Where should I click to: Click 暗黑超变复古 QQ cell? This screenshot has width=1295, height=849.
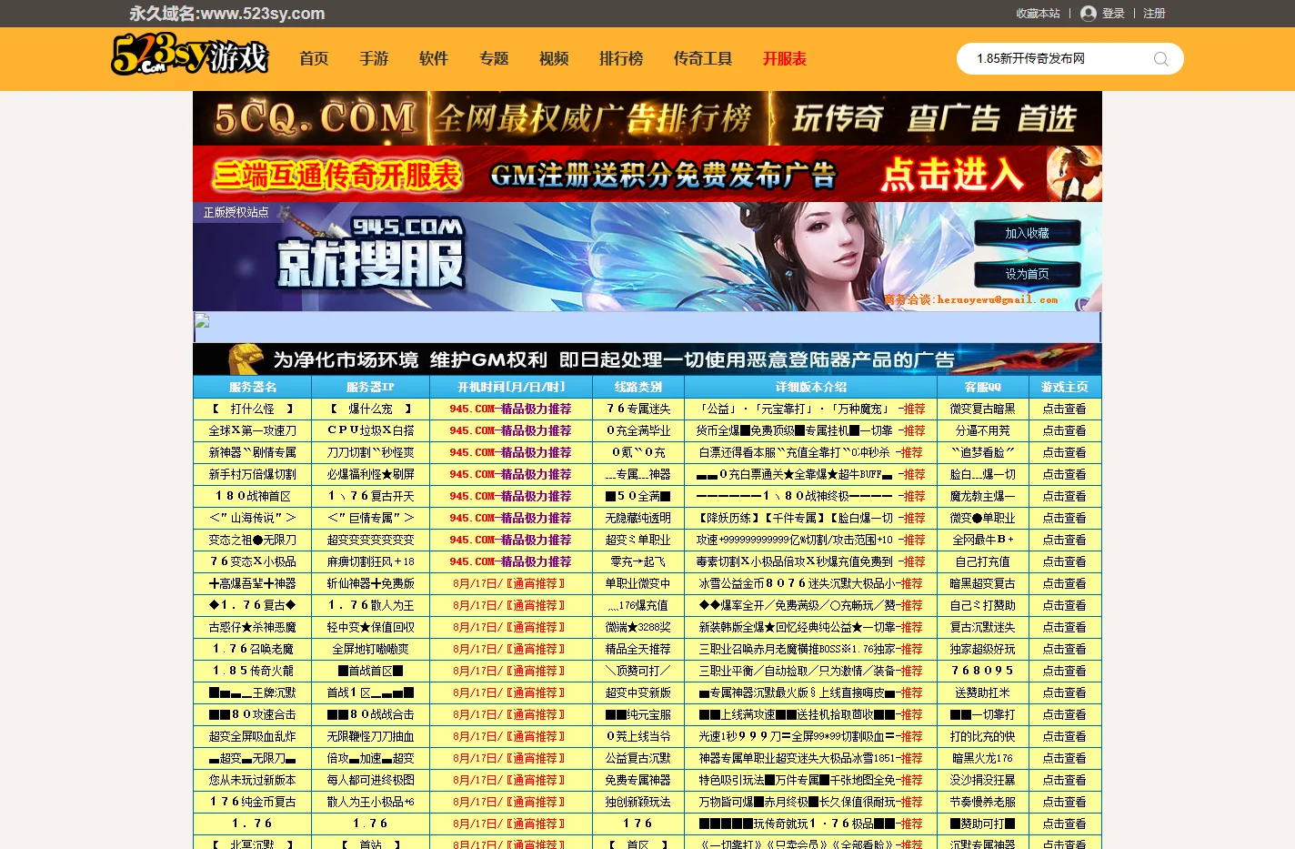983,583
